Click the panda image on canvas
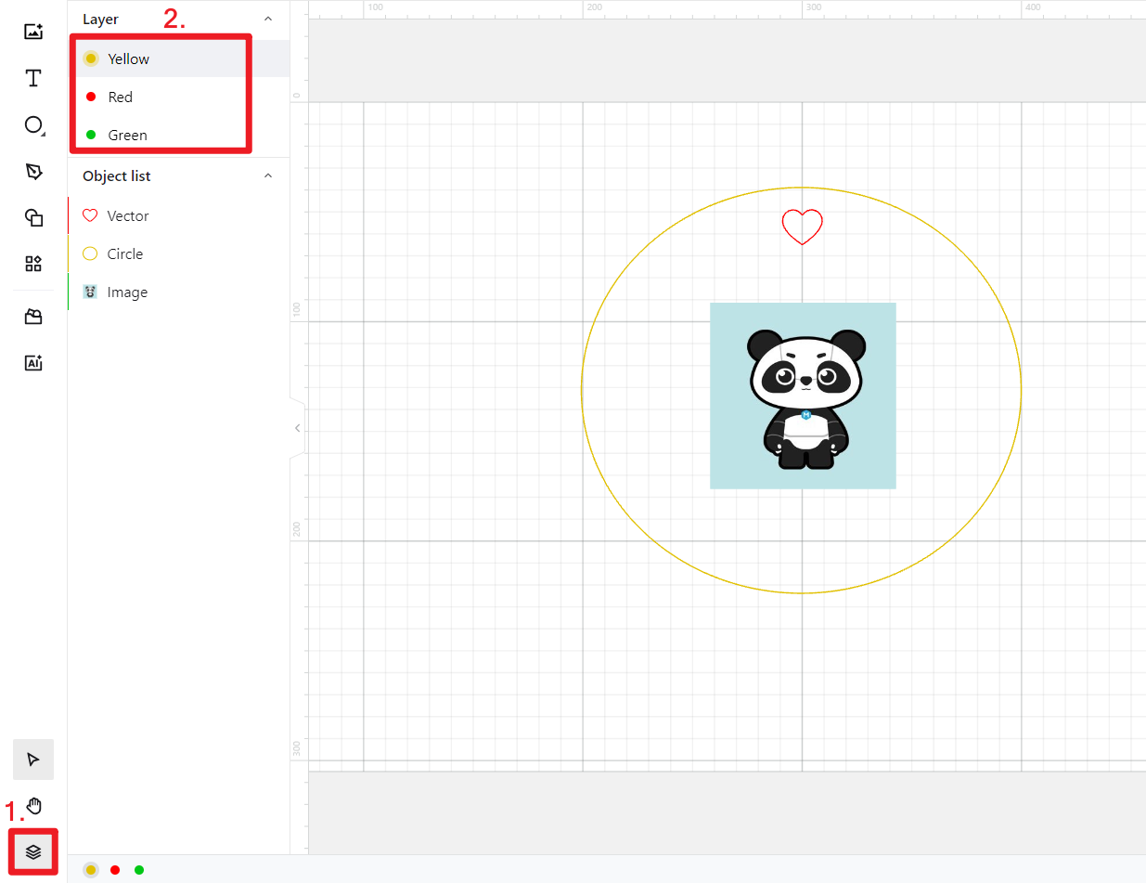Image resolution: width=1146 pixels, height=883 pixels. coord(803,396)
